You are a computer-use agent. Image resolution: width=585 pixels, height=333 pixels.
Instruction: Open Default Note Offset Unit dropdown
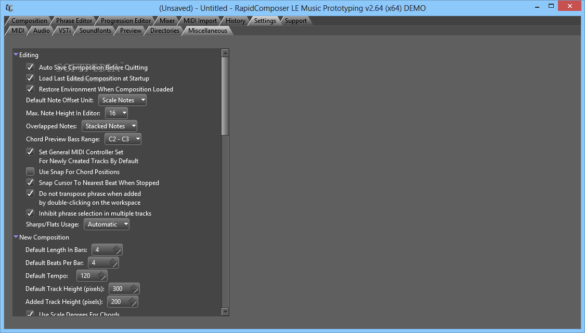click(x=122, y=100)
